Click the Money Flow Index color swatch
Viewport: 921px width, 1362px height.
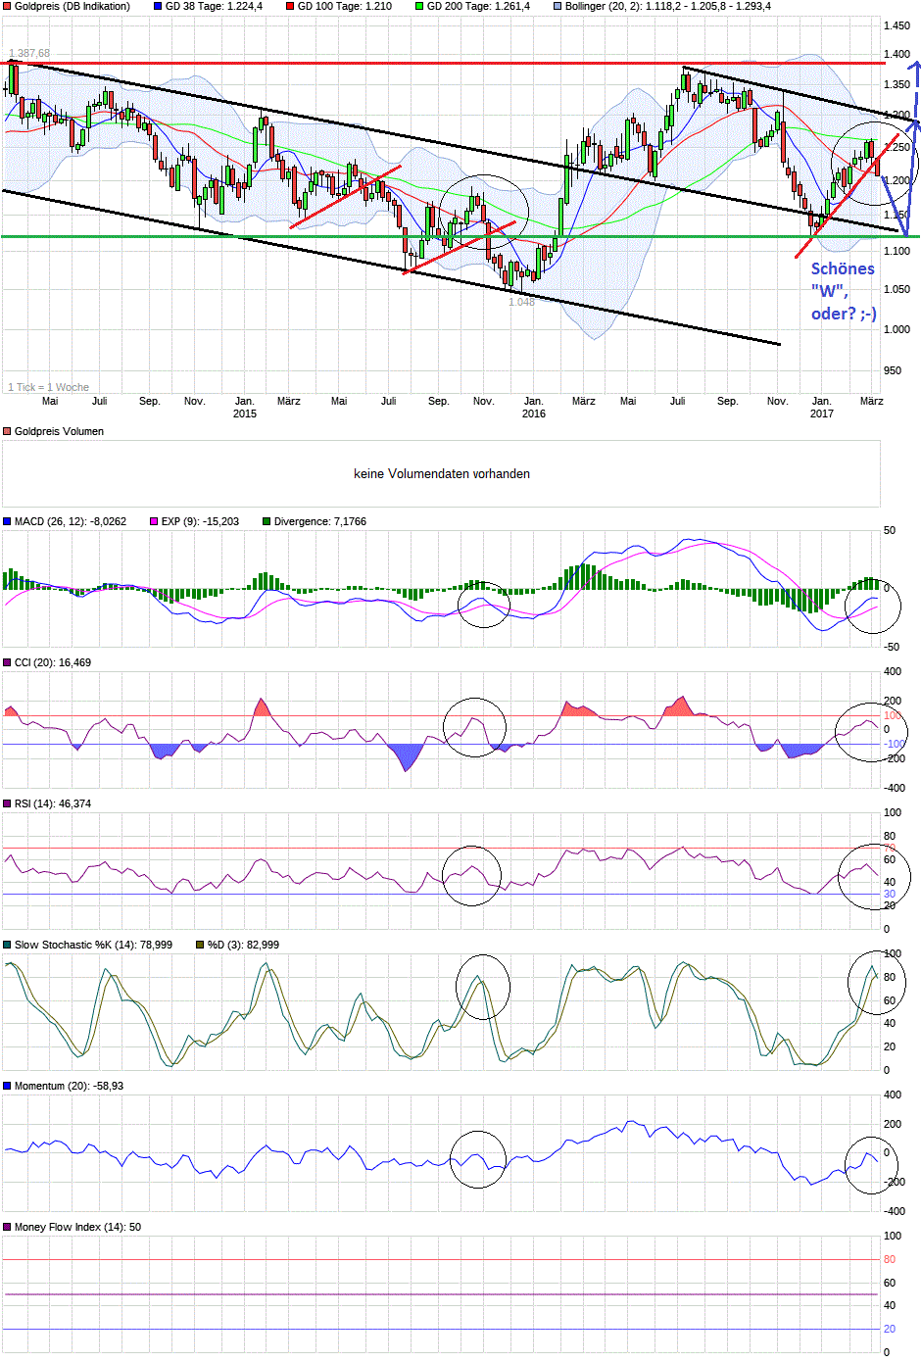(x=7, y=1226)
